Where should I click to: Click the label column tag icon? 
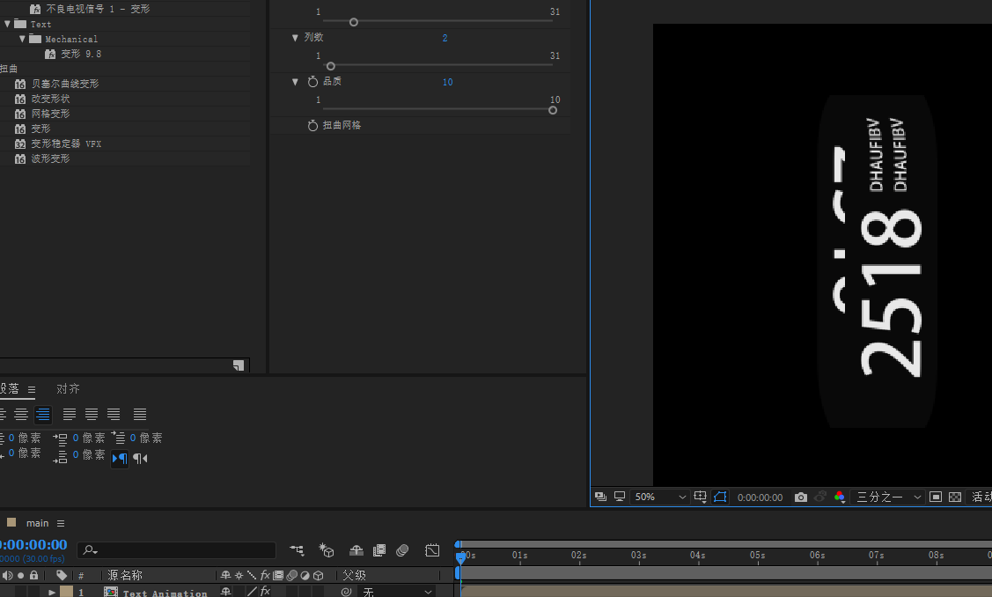(x=62, y=576)
